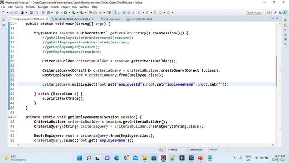Click the New Java Class toolbar icon
Viewport: 289px width, 163px height.
tap(48, 13)
